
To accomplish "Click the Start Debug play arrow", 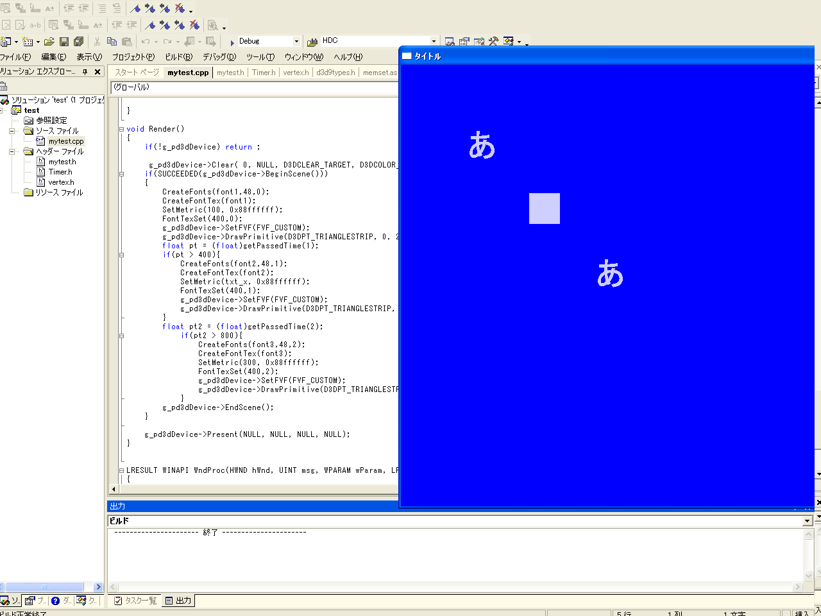I will coord(232,42).
